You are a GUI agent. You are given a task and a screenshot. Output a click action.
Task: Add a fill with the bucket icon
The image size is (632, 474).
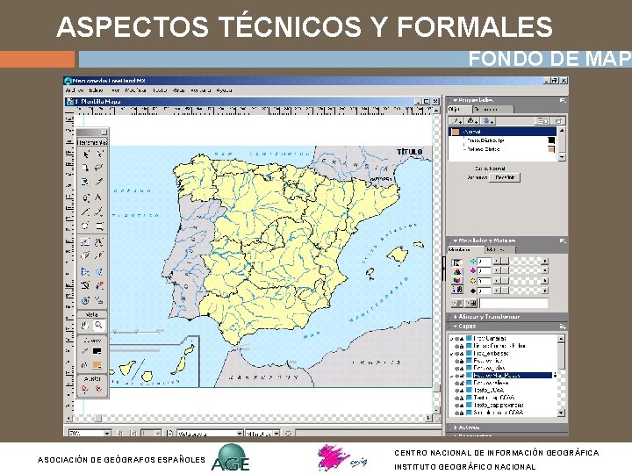[472, 120]
